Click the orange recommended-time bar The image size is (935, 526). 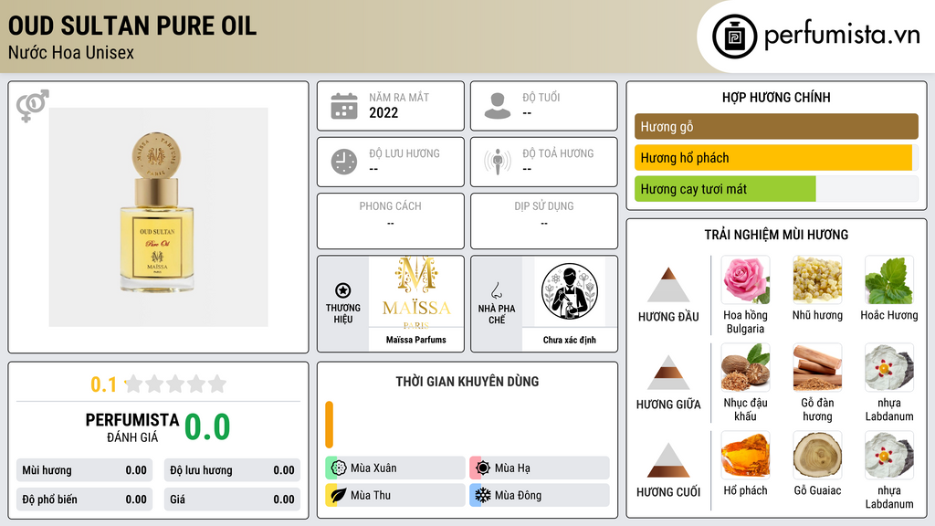coord(329,425)
